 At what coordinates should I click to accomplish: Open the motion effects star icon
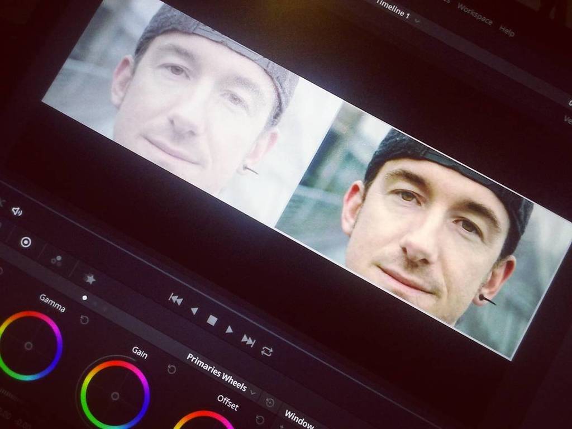[90, 279]
